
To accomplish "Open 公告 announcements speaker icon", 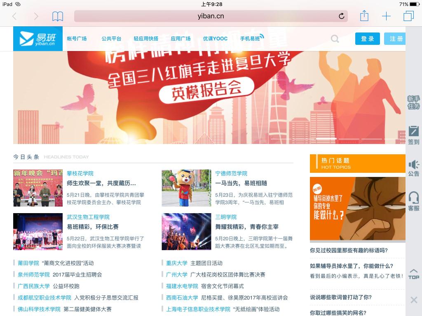I will pos(413,168).
